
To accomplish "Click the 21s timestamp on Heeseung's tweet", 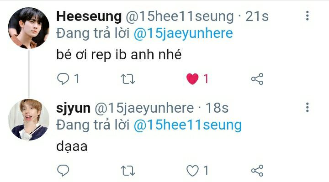I will 257,16.
